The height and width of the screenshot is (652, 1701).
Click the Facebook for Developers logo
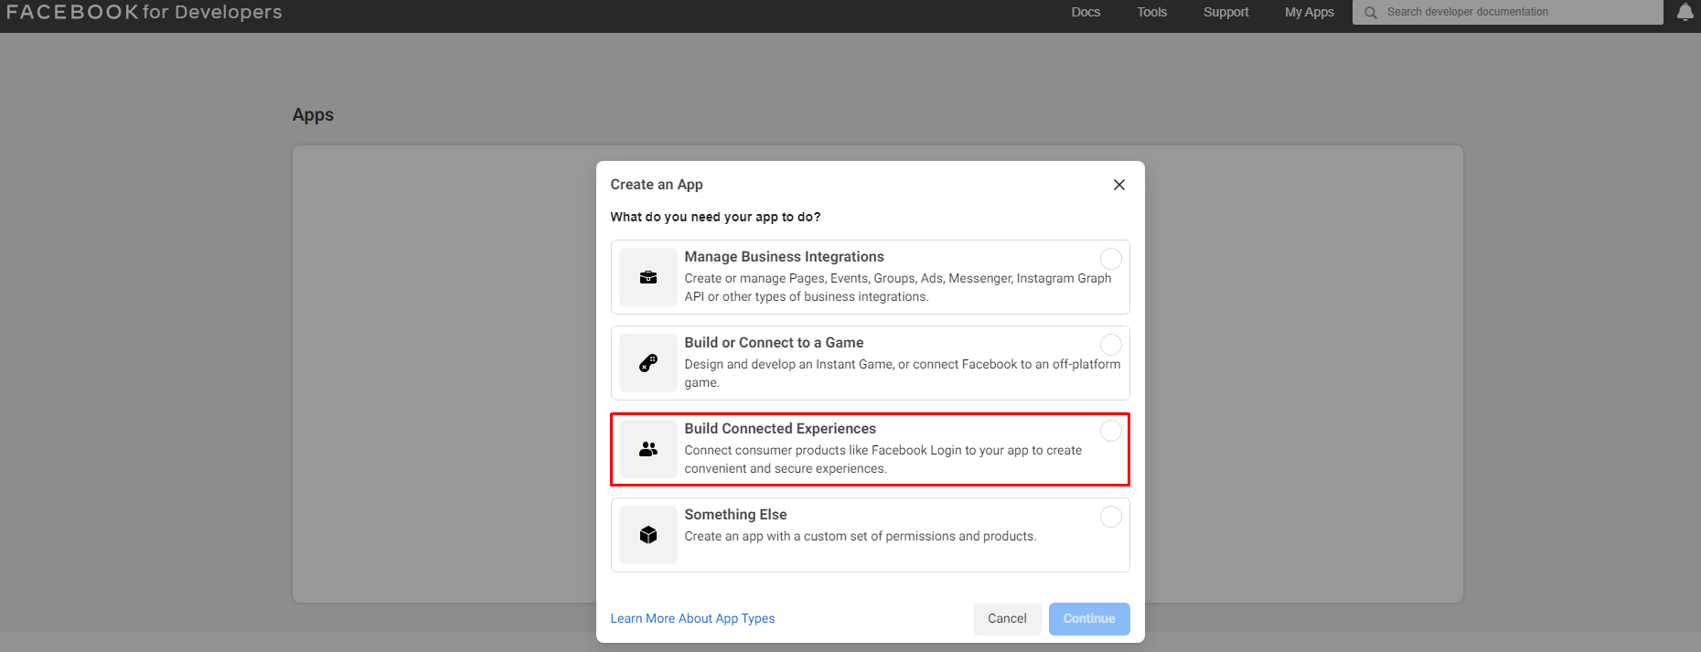click(144, 12)
